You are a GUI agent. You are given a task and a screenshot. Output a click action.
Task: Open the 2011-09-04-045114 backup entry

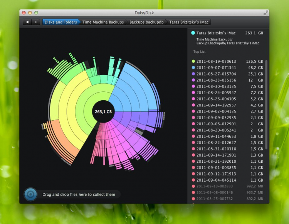click(x=216, y=180)
